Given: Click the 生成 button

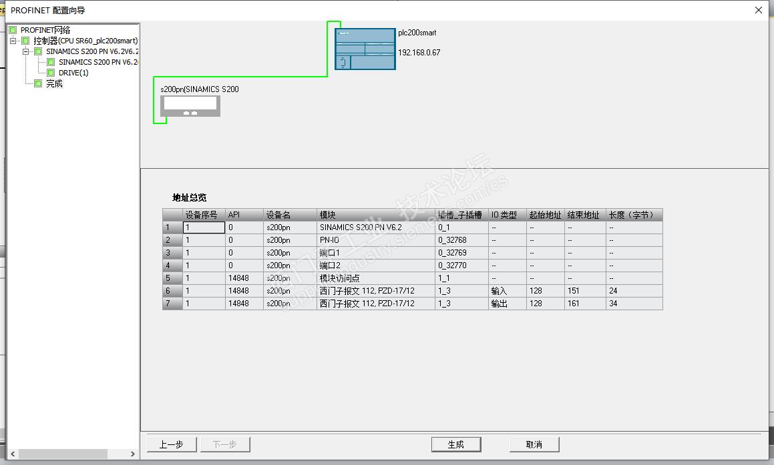Looking at the screenshot, I should point(456,445).
